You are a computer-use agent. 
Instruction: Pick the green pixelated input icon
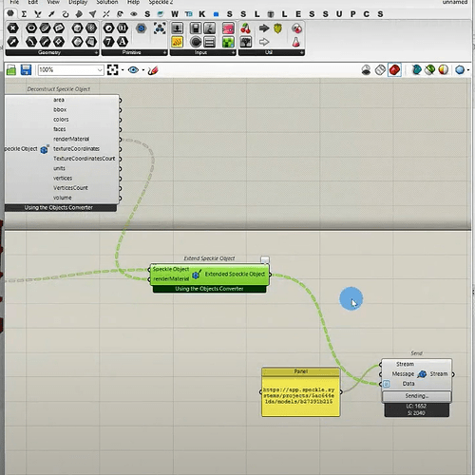pyautogui.click(x=228, y=42)
